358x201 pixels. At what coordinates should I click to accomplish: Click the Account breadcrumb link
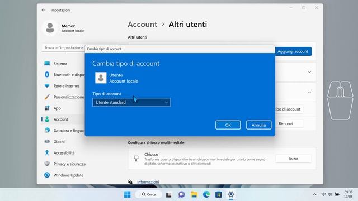143,25
